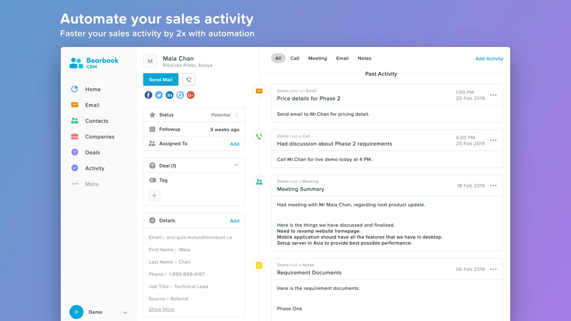571x321 pixels.
Task: Open the Twitter social icon
Action: click(159, 95)
